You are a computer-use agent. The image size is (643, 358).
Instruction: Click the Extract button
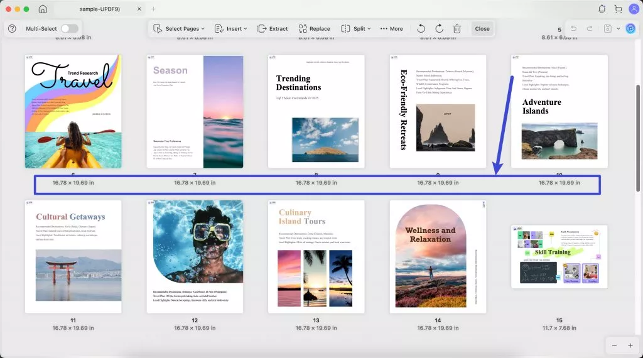pyautogui.click(x=273, y=29)
